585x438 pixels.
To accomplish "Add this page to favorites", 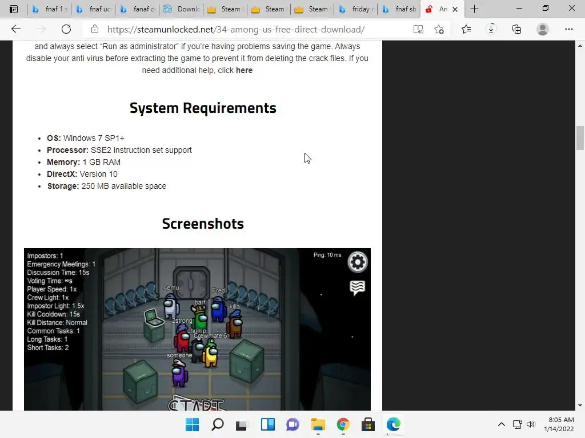I will 439,29.
